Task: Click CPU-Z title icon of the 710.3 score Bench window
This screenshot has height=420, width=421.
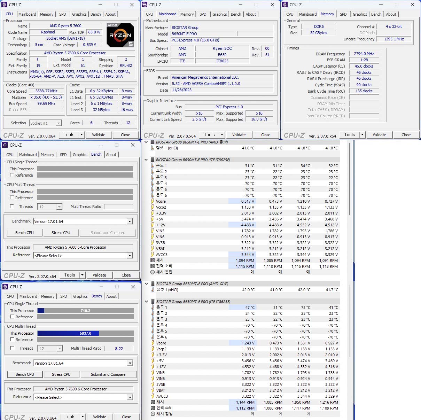Action: [x=6, y=287]
